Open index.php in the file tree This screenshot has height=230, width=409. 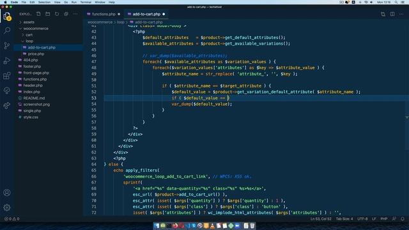click(31, 92)
